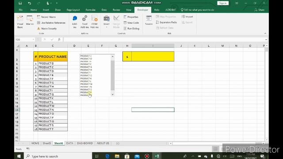Open control Properties

[x=131, y=17]
